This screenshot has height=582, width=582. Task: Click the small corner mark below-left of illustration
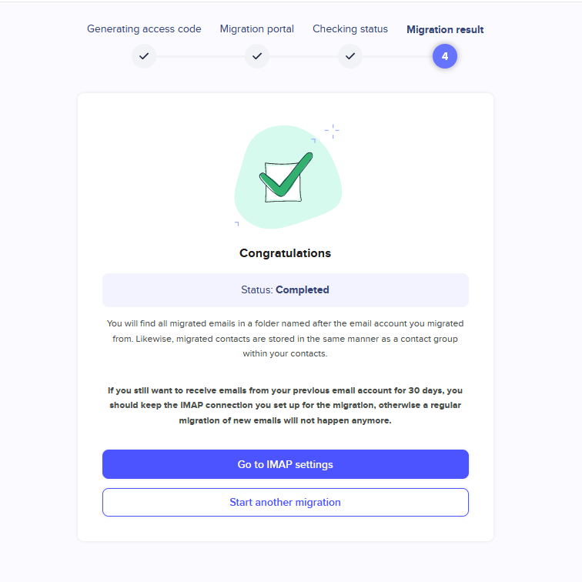pos(236,223)
